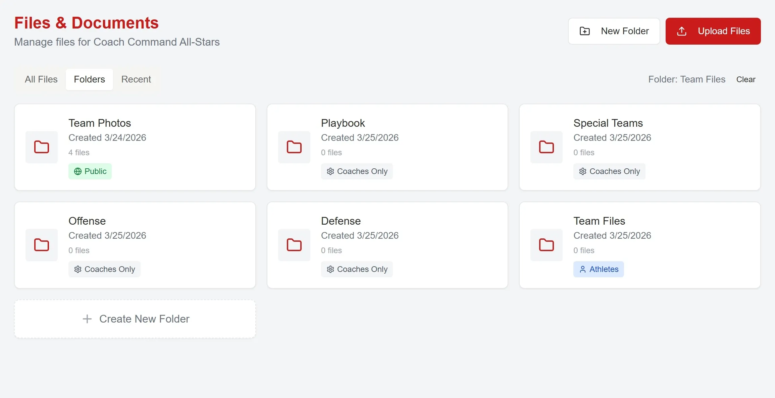This screenshot has height=398, width=775.
Task: Click Coaches Only badge on Playbook
Action: [357, 171]
